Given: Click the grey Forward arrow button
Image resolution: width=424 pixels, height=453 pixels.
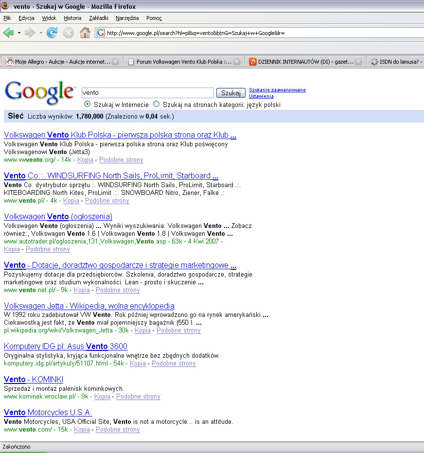Looking at the screenshot, I should tap(30, 33).
